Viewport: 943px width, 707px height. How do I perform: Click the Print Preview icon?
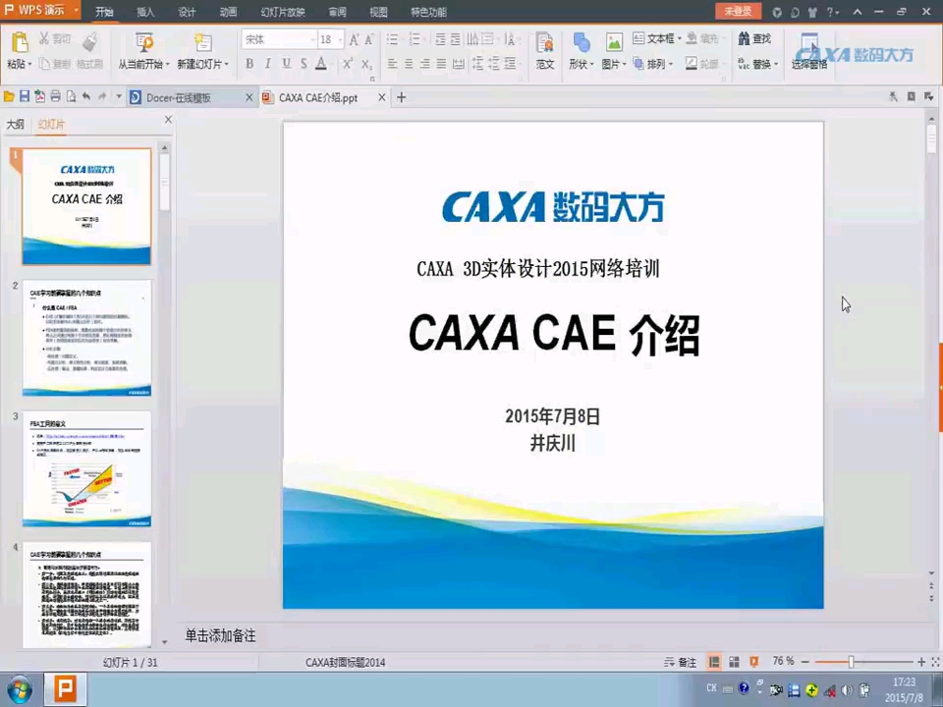(x=71, y=97)
